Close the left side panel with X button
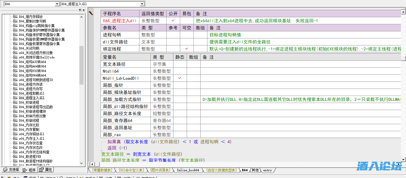Viewport: 406px width, 178px height. pyautogui.click(x=84, y=10)
